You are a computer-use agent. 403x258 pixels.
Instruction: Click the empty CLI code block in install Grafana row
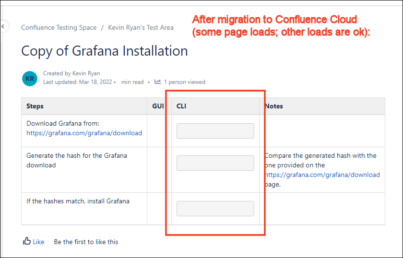pos(215,209)
